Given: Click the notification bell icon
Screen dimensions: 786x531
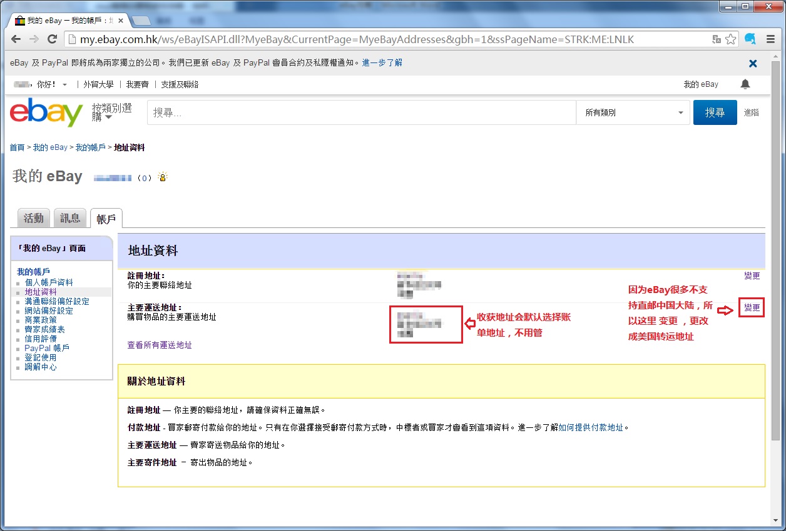Looking at the screenshot, I should [745, 84].
